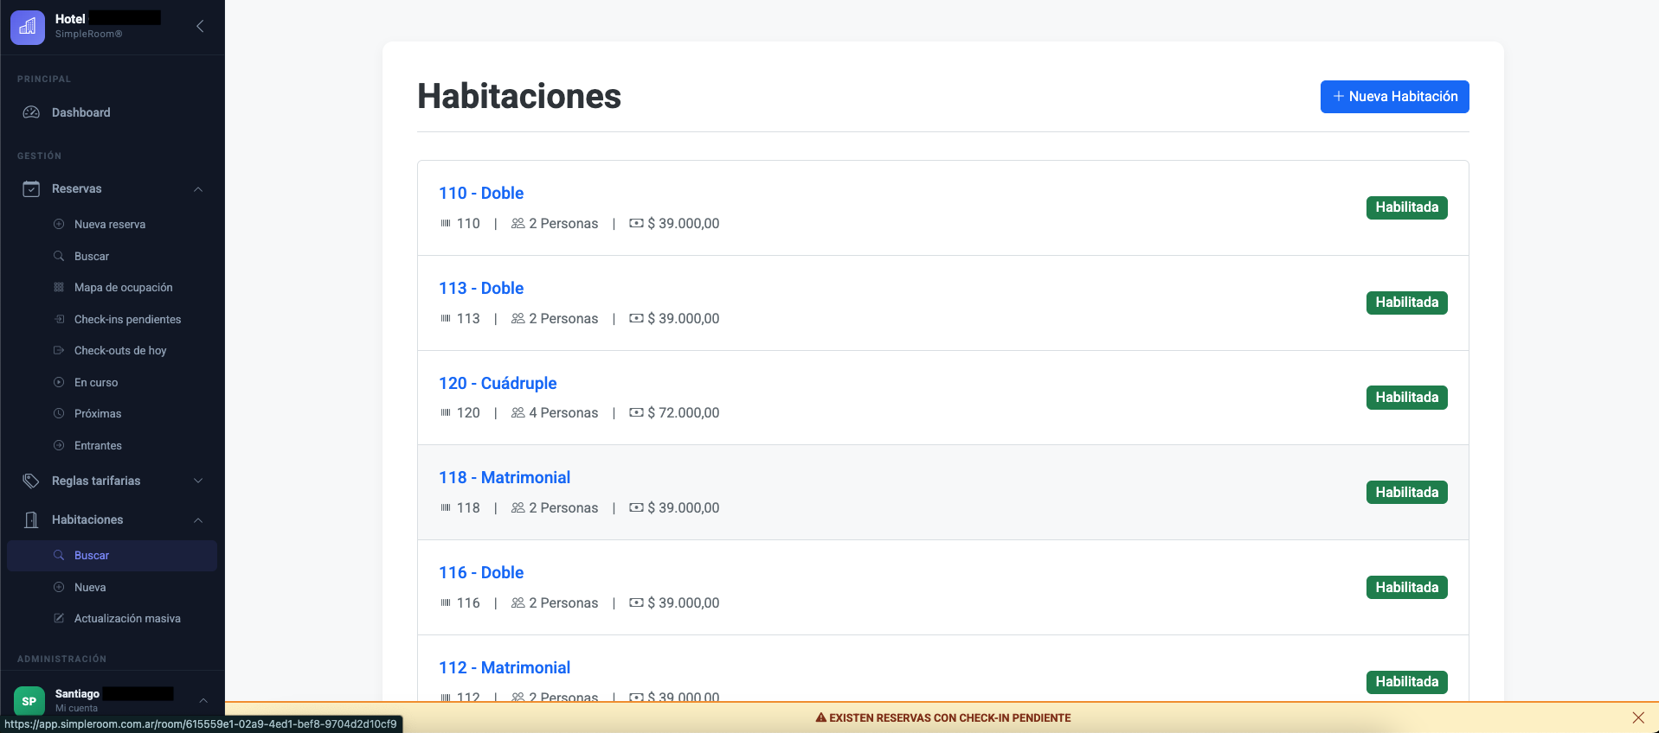
Task: Open room link 118 - Matrimonial
Action: tap(505, 477)
